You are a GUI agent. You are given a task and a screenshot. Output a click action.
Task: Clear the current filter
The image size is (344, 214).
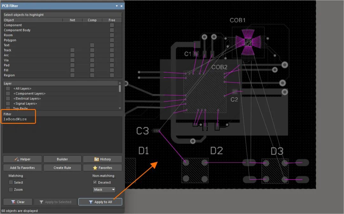point(18,202)
